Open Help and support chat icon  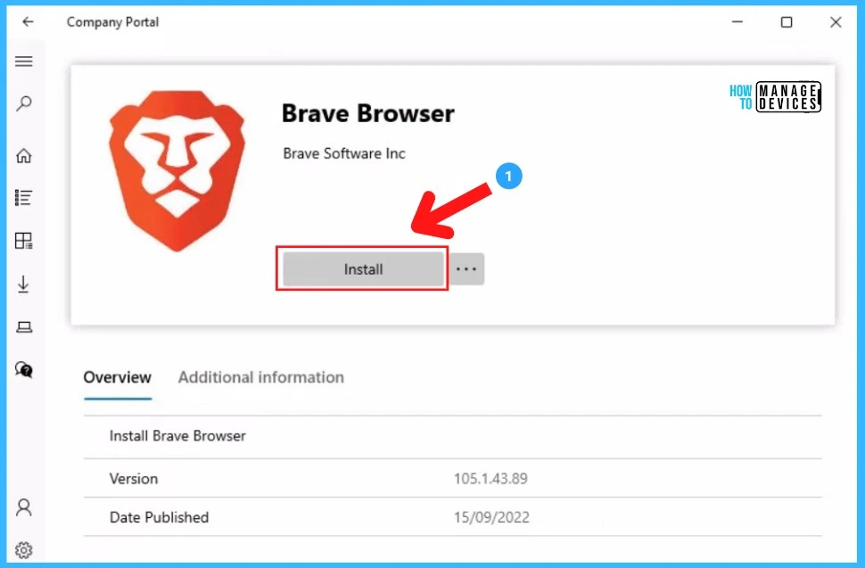24,369
